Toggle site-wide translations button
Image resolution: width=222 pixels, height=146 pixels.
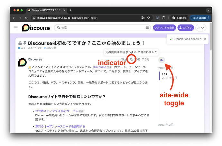click(x=162, y=60)
